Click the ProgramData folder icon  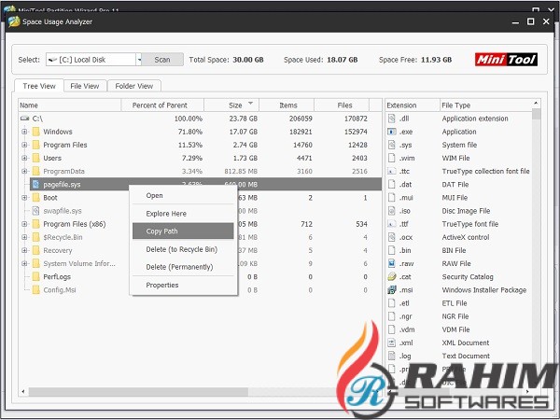(x=35, y=172)
